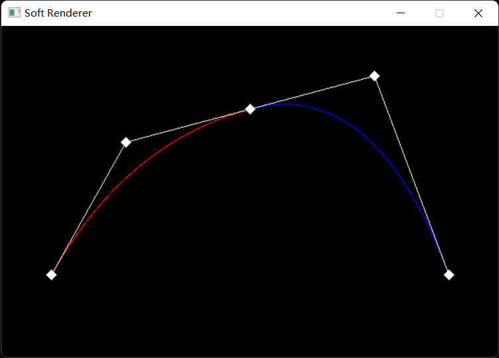Select the diamond control point joining red and blue curves
499x358 pixels.
[x=250, y=109]
